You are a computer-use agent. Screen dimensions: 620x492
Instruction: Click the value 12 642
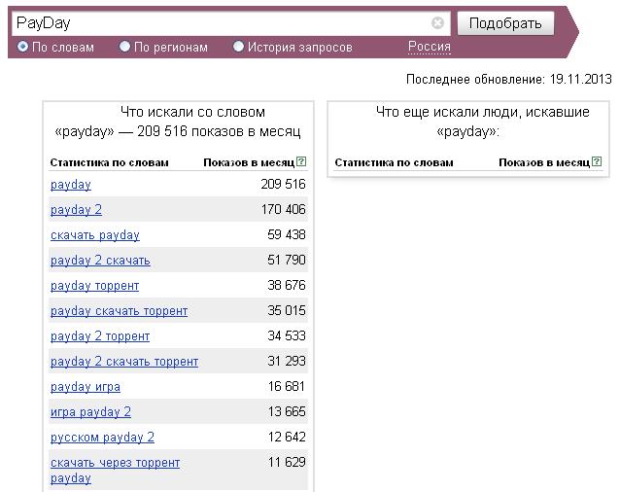click(287, 438)
